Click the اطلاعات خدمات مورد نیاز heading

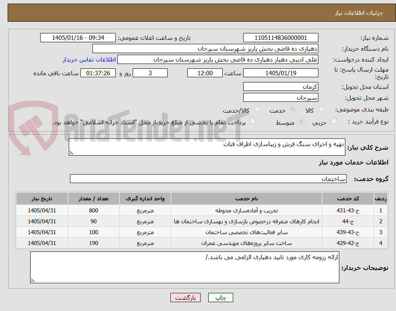click(x=353, y=162)
